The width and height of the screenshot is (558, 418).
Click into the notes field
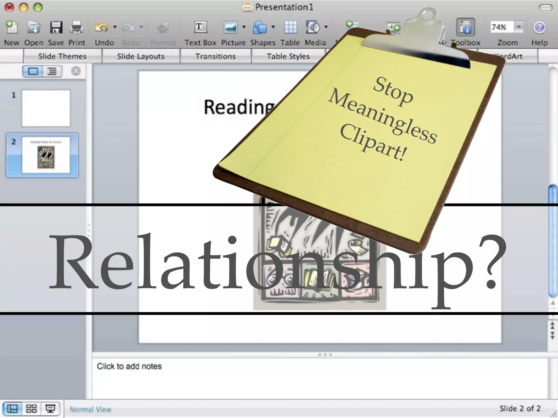[x=319, y=378]
